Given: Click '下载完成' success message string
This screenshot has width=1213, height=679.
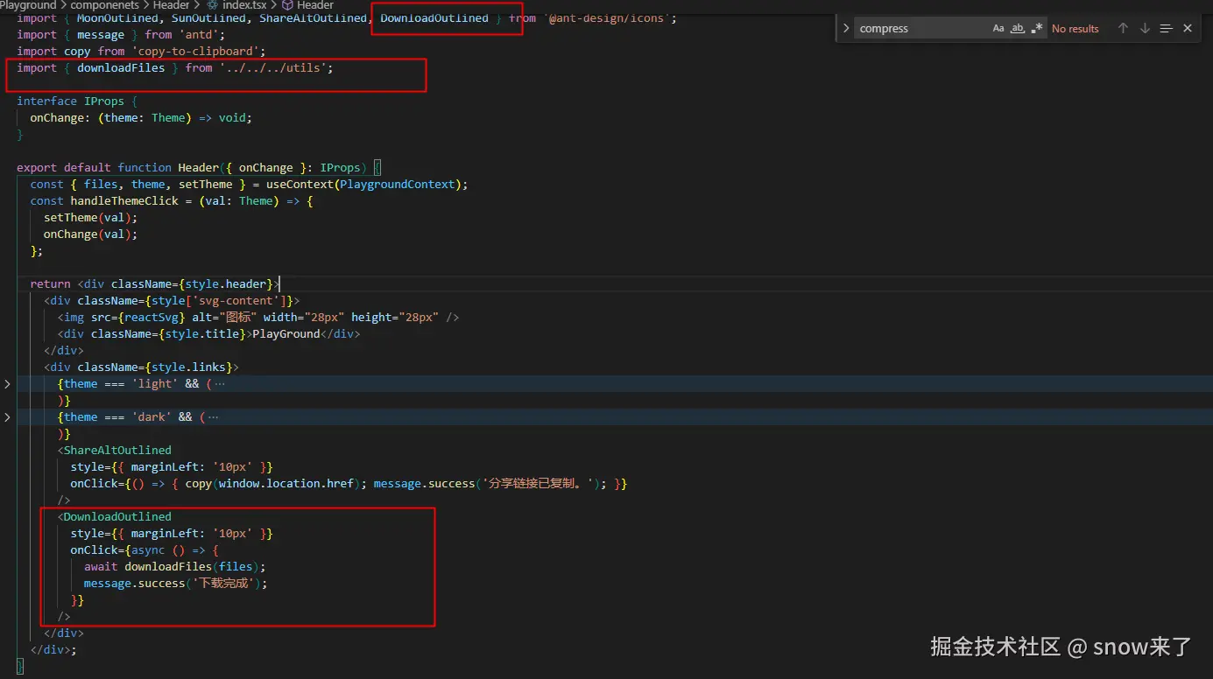Looking at the screenshot, I should (x=225, y=583).
